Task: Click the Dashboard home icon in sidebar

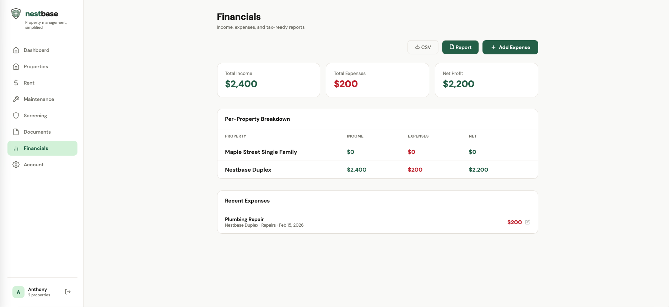Action: pos(16,50)
